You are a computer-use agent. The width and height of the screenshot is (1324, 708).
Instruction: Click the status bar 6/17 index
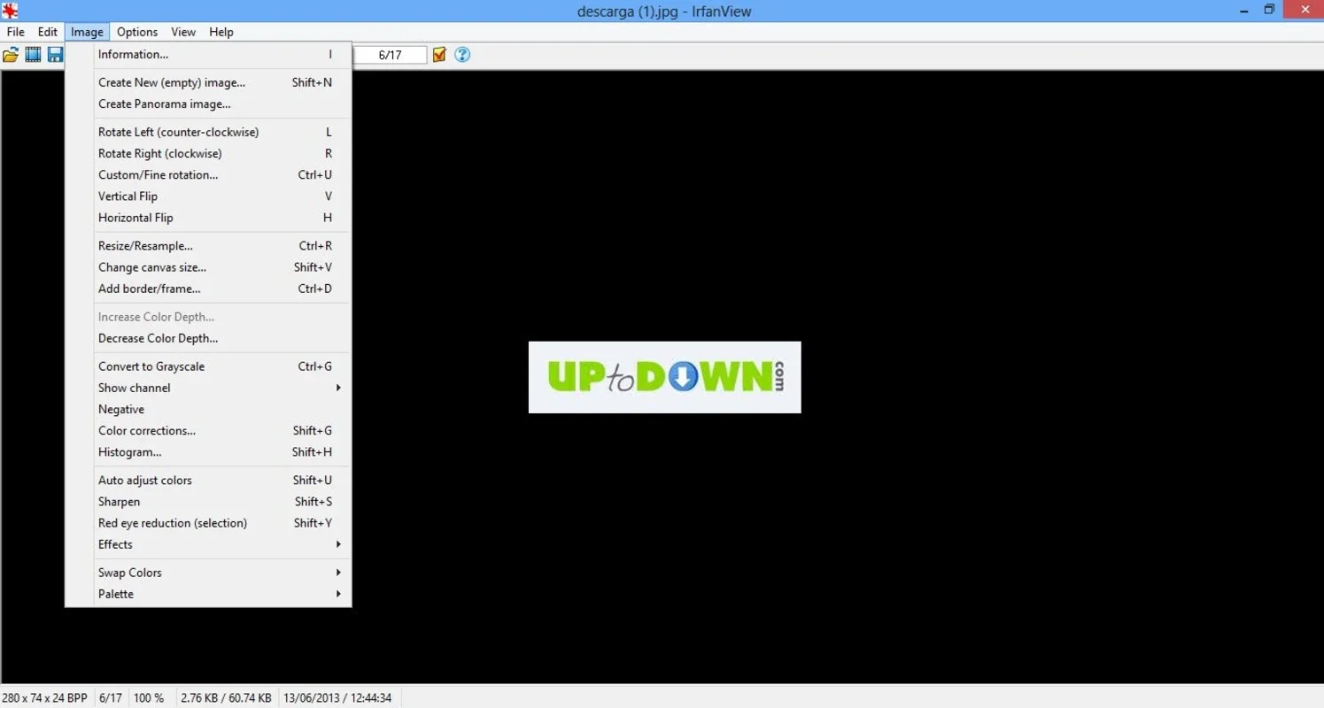[111, 697]
